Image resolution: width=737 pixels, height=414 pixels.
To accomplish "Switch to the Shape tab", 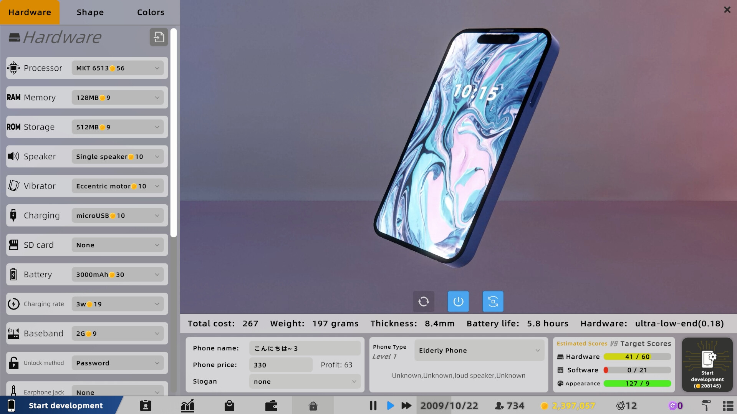I will (89, 12).
